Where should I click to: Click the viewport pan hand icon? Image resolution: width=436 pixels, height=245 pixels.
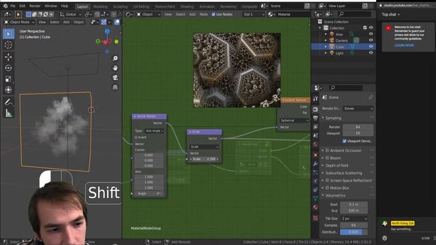(x=115, y=68)
